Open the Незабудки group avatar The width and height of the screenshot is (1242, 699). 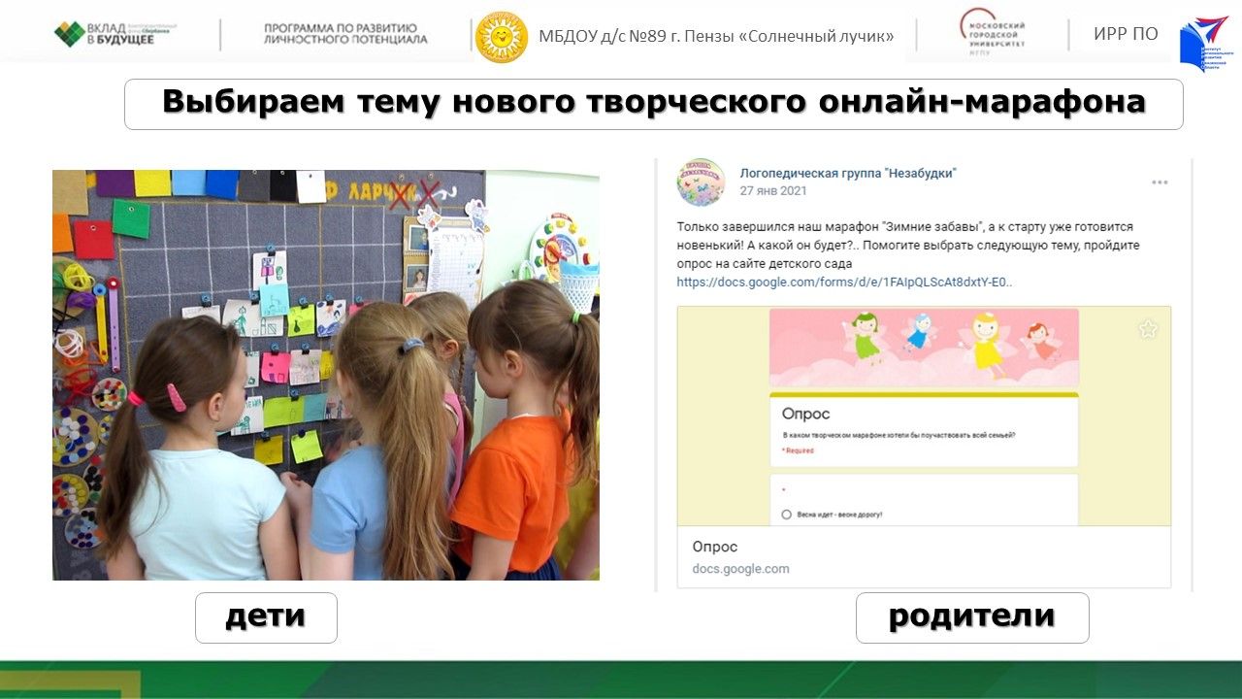[701, 182]
